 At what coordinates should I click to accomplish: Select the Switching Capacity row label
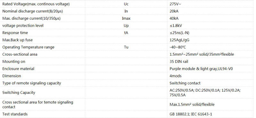coord(19,93)
